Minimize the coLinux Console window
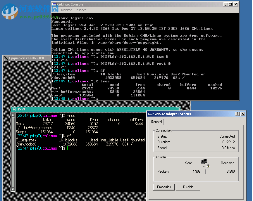The width and height of the screenshot is (253, 201). pyautogui.click(x=226, y=4)
